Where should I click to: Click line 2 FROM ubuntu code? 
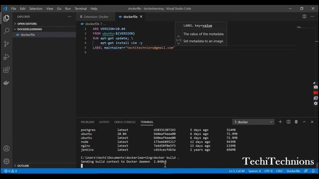(x=114, y=33)
